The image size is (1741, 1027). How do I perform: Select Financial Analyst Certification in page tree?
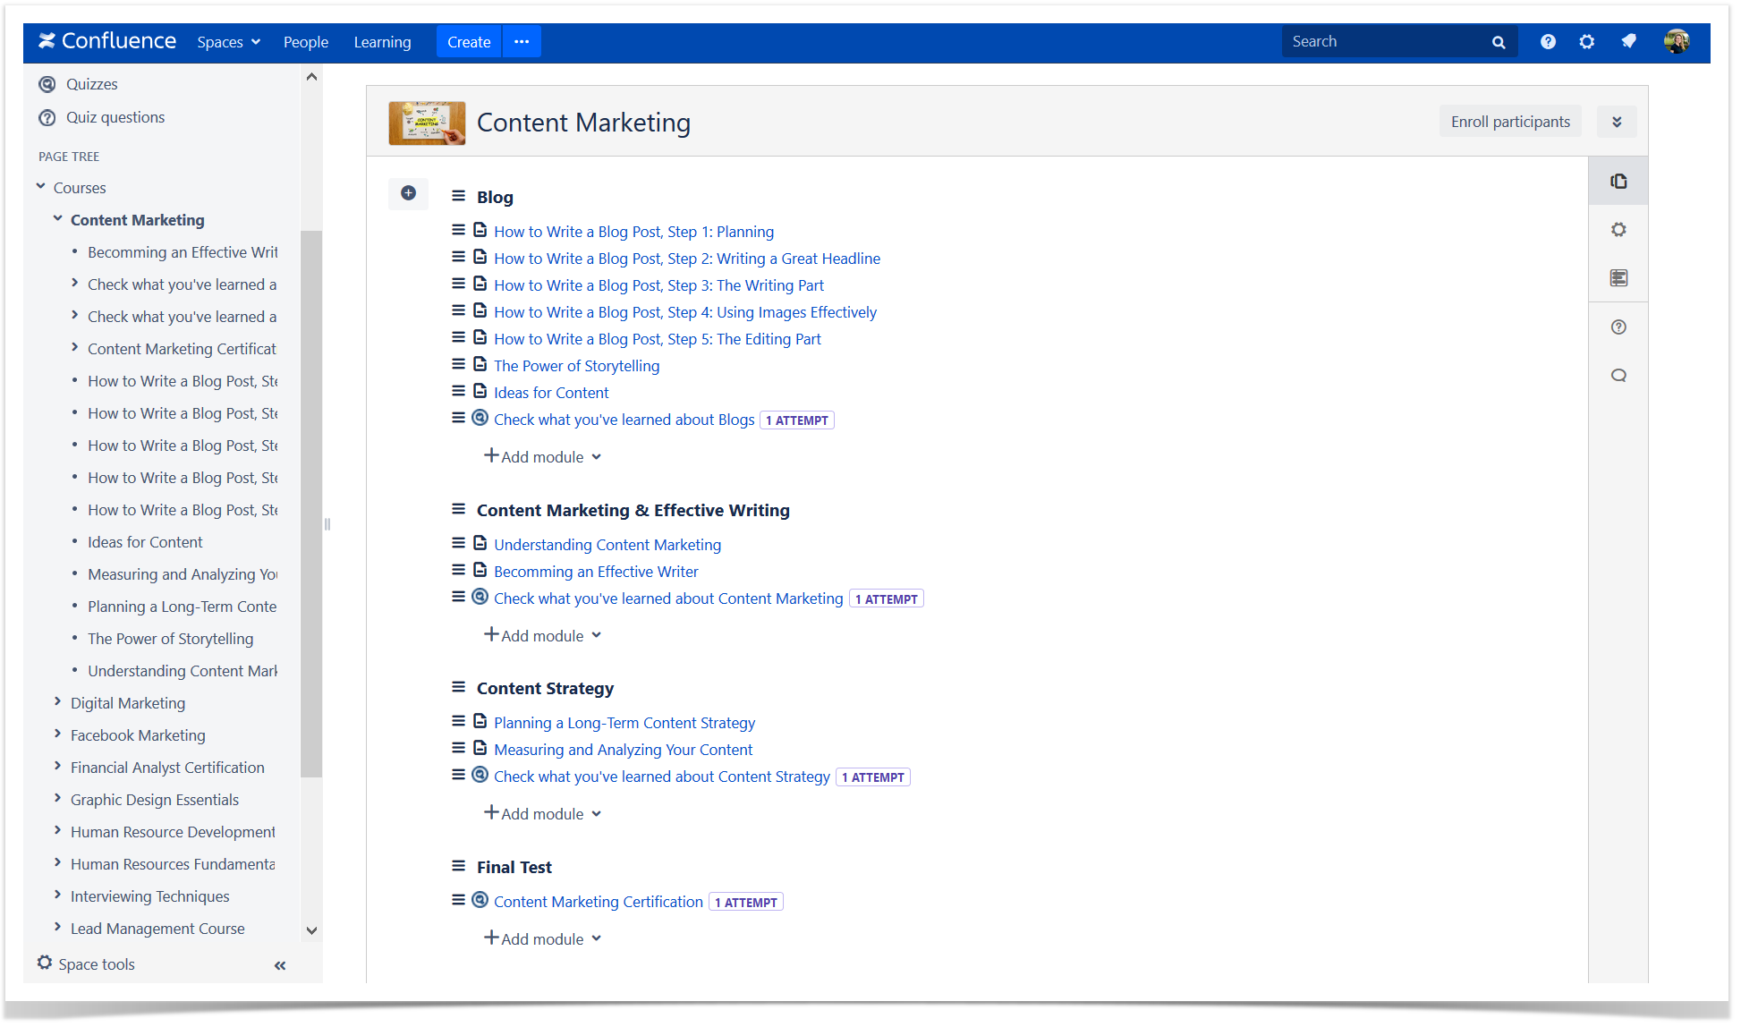click(x=167, y=768)
